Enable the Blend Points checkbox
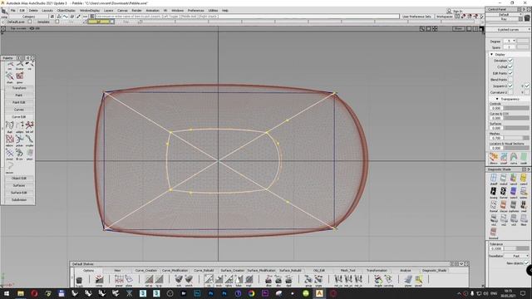 (510, 80)
